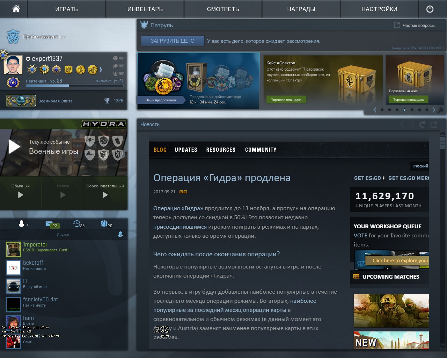Screen dimensions: 447x358
Task: Go back in the news browser
Action: (x=402, y=124)
